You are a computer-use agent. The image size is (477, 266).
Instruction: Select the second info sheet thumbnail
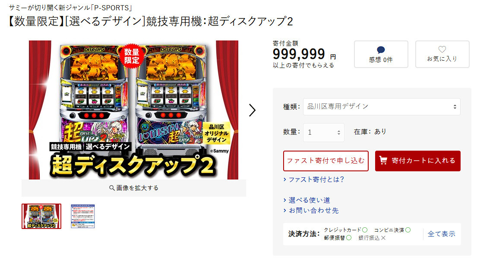click(83, 216)
